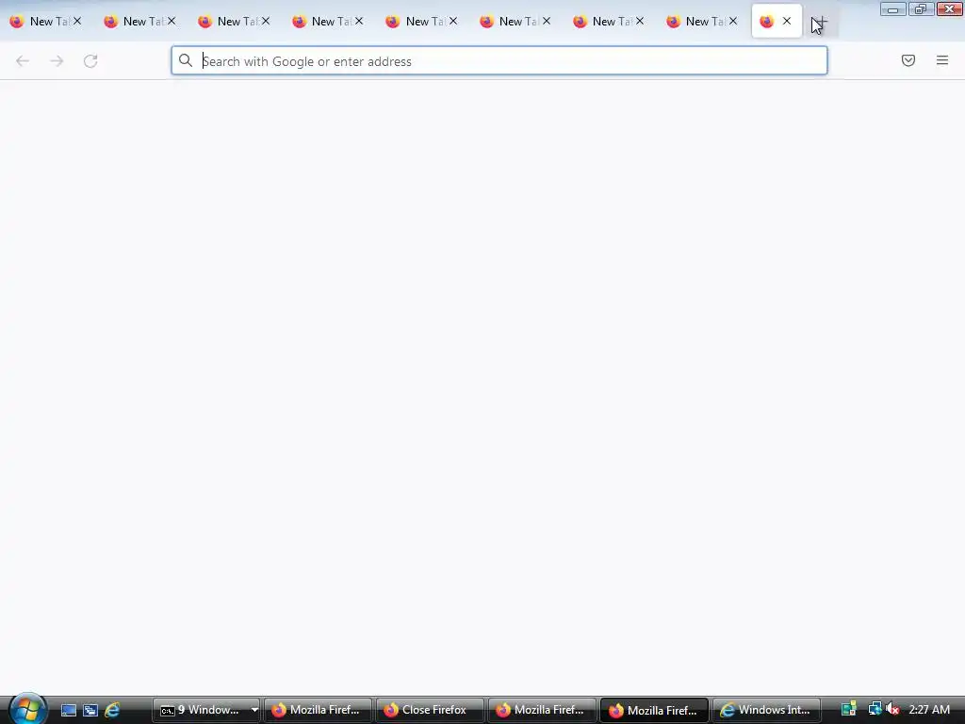Open the Save to Pocket button

click(x=908, y=60)
